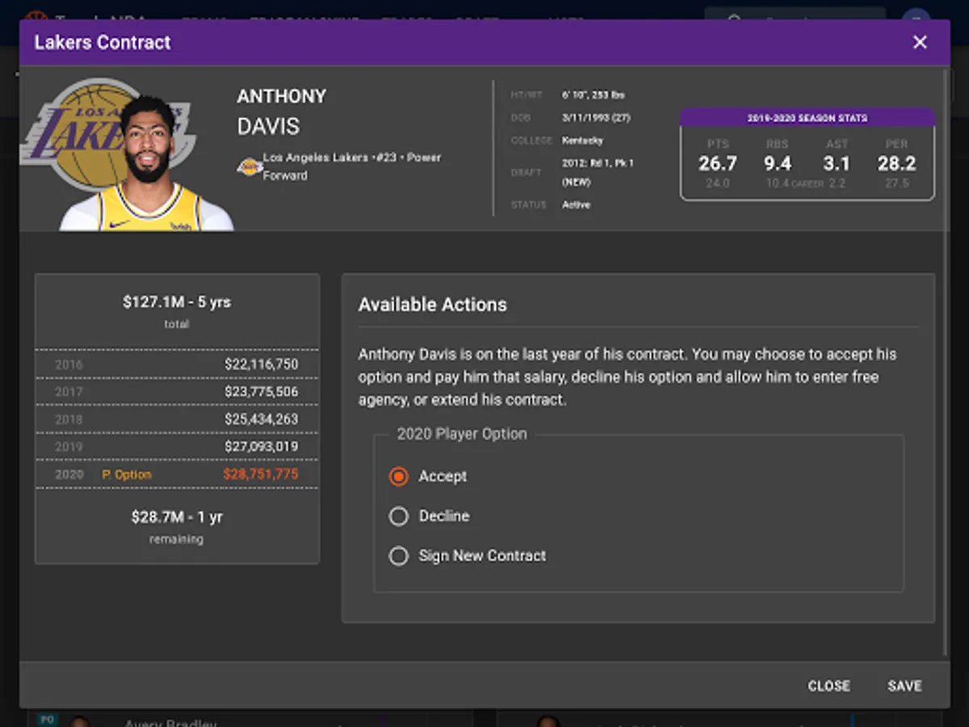This screenshot has height=727, width=969.
Task: Click the P. Option label
Action: (127, 475)
